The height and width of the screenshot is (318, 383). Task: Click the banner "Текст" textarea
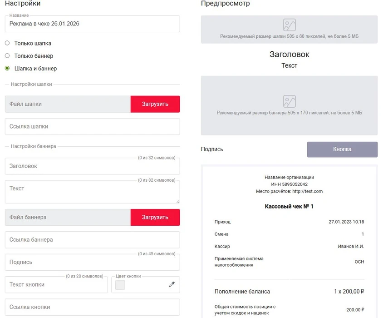pyautogui.click(x=92, y=192)
